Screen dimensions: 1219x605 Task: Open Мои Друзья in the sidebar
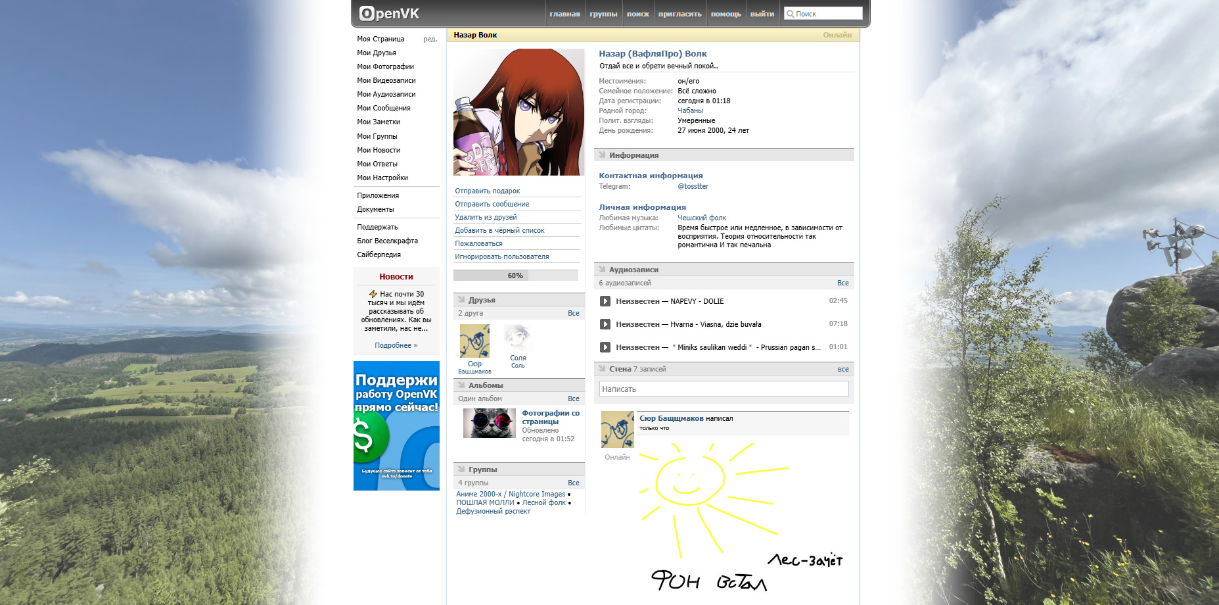pyautogui.click(x=377, y=53)
